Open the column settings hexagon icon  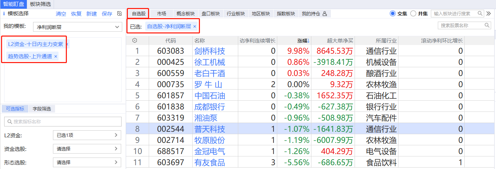tap(135, 41)
